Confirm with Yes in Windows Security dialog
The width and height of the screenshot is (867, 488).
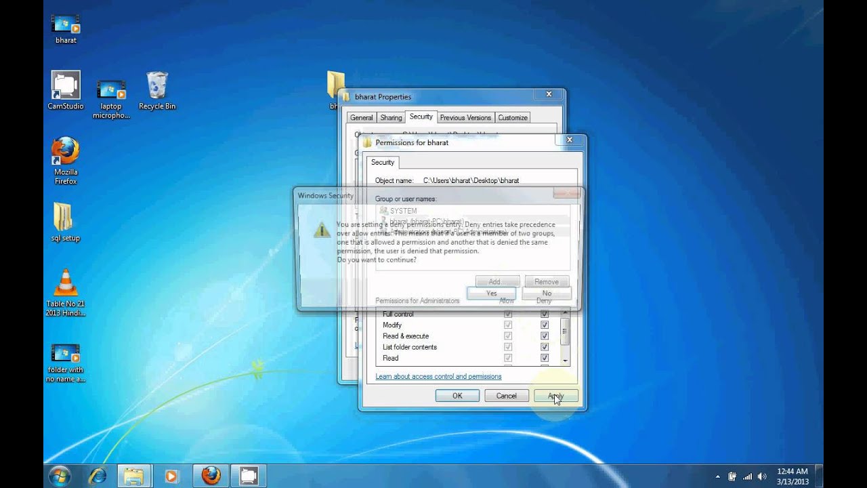coord(492,293)
